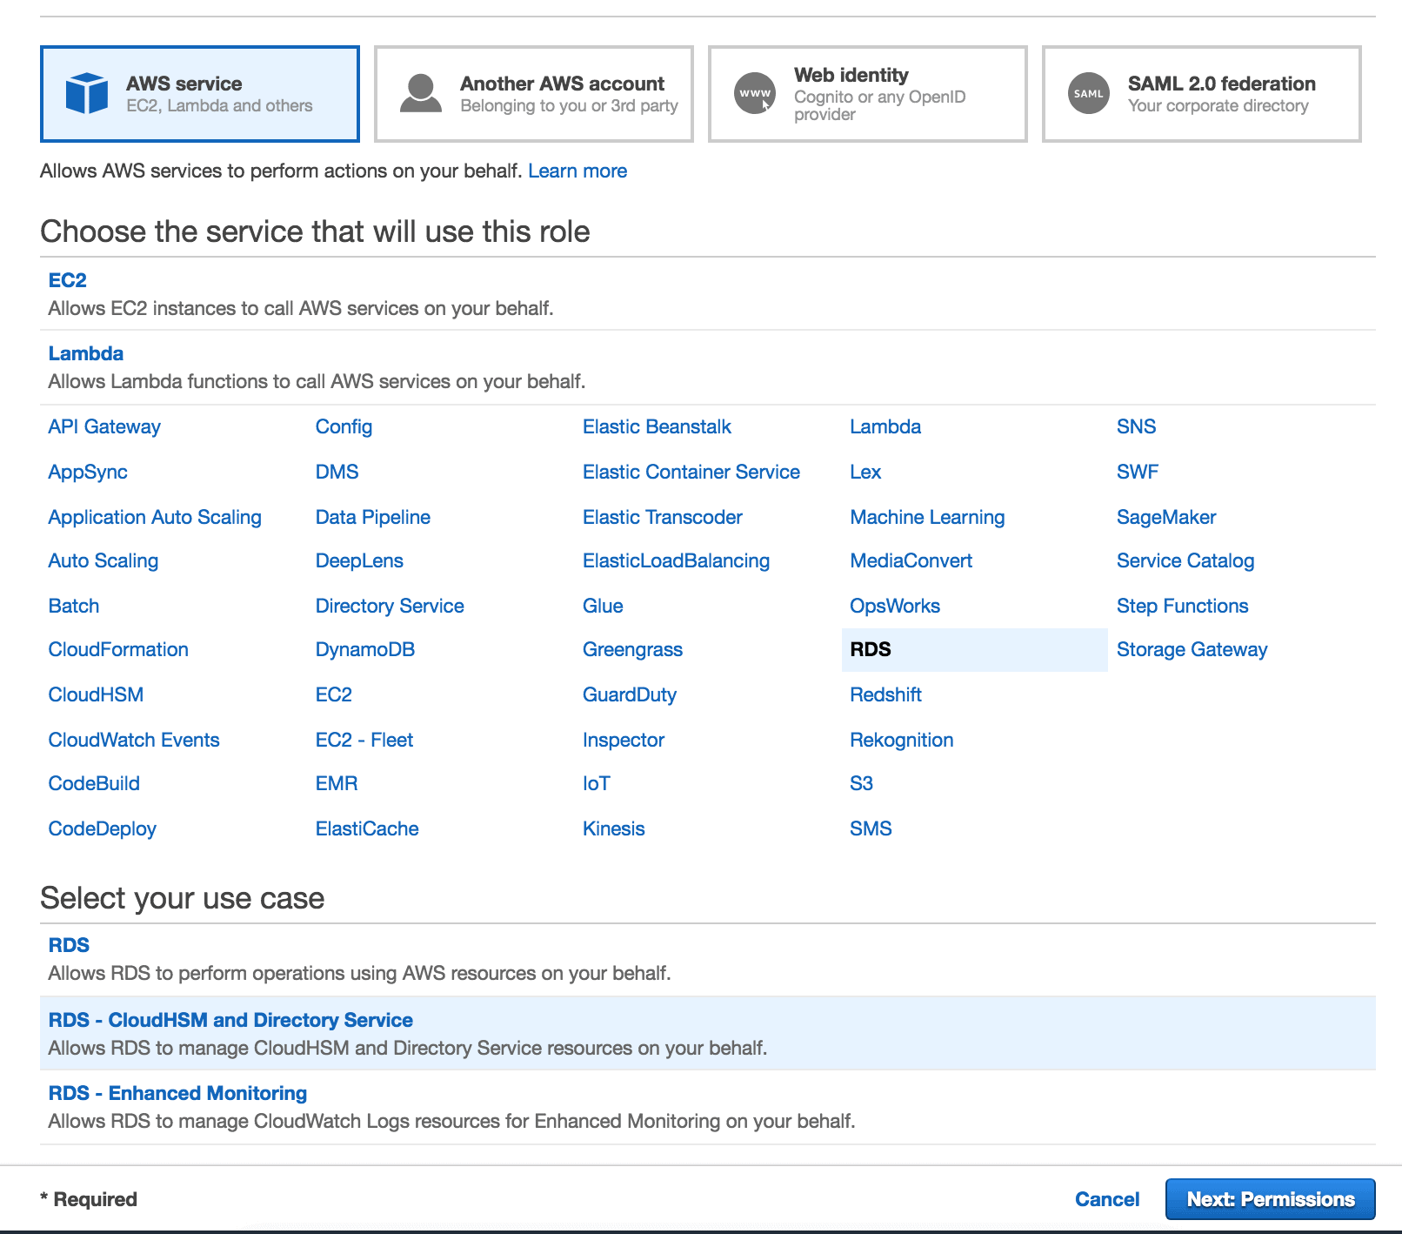Pick Elastic Transcoder service
The width and height of the screenshot is (1402, 1234).
point(663,517)
